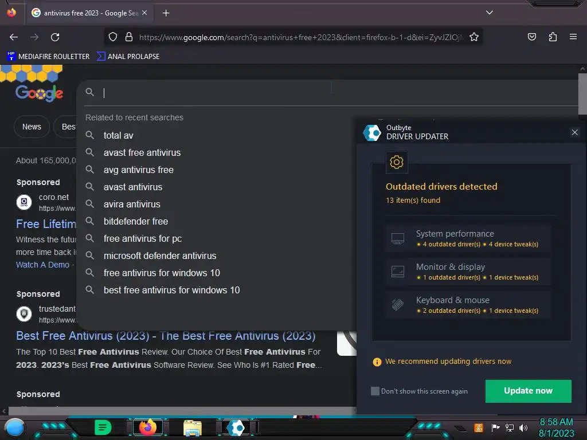587x440 pixels.
Task: Click the gear icon above Outdated drivers
Action: (x=397, y=162)
